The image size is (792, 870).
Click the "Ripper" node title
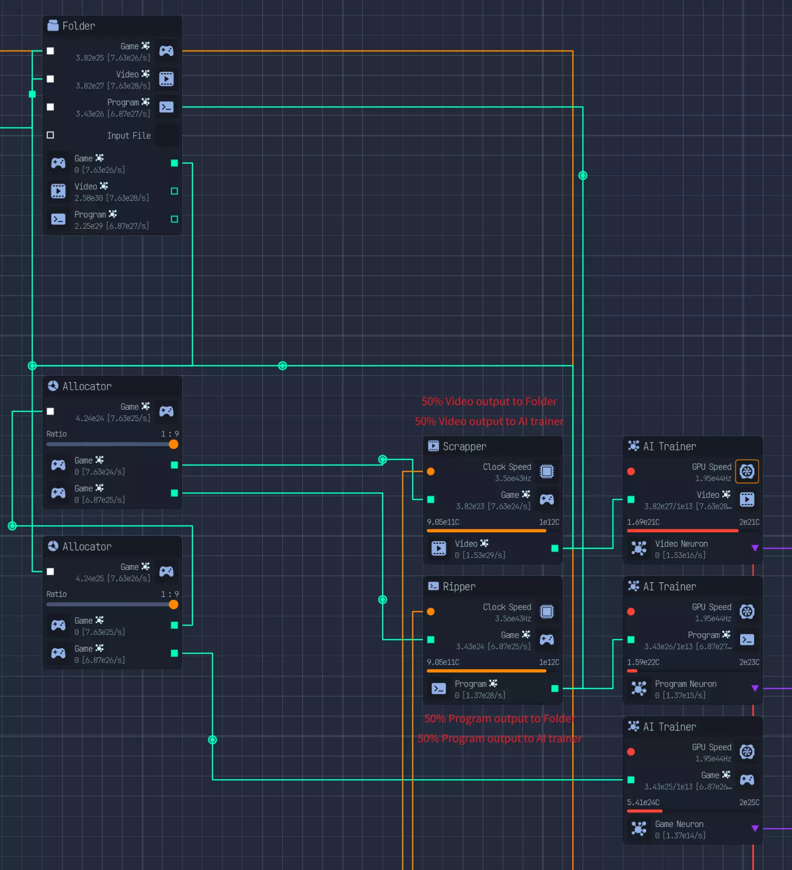point(459,587)
